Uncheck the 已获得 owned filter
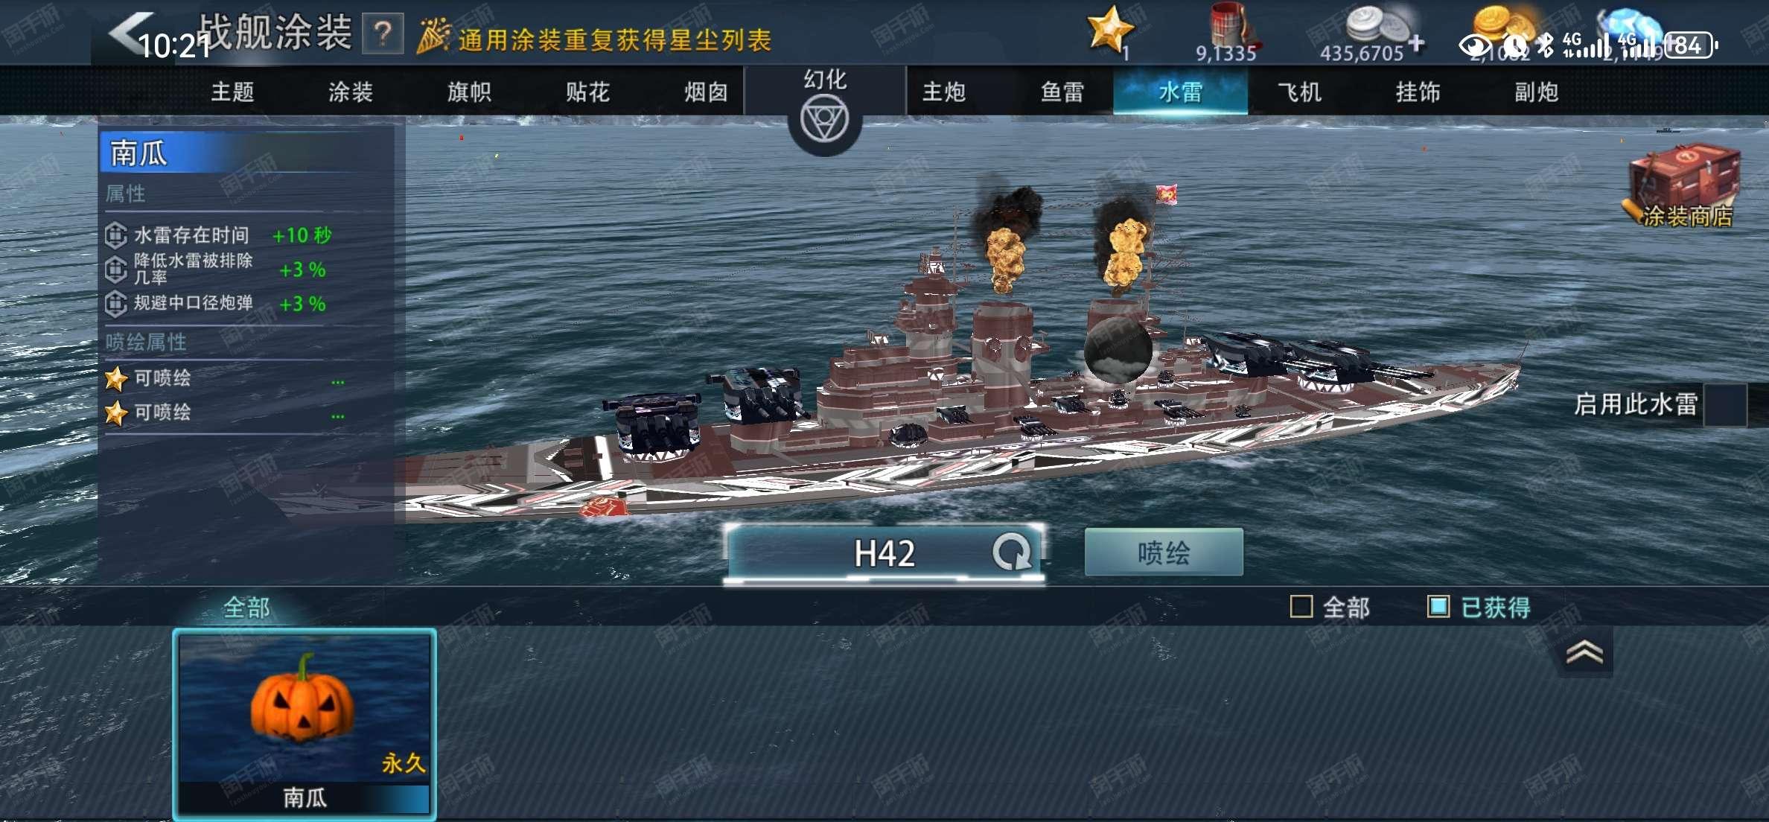 pos(1438,606)
